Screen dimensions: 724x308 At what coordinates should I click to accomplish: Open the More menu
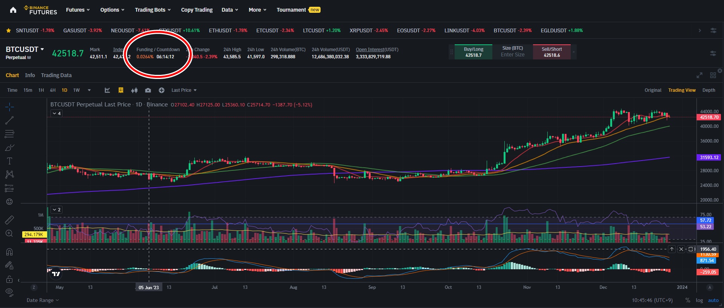pyautogui.click(x=257, y=10)
